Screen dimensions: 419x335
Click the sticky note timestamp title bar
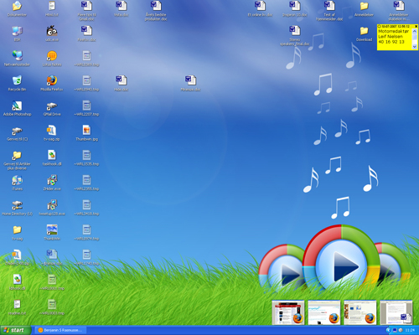coord(396,26)
